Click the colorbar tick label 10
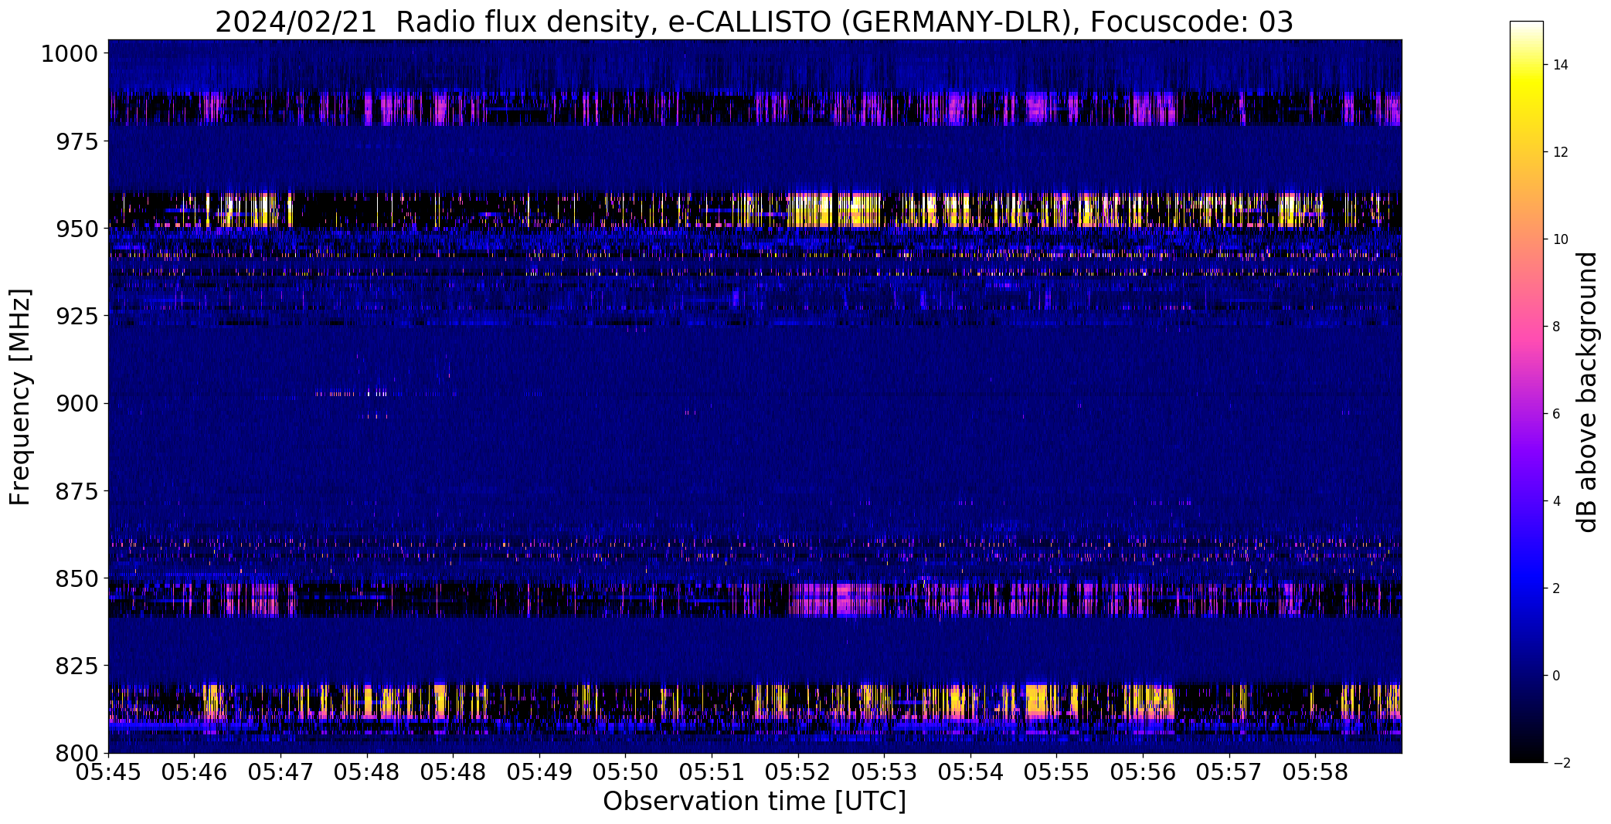Viewport: 1611px width, 824px height. 1561,239
